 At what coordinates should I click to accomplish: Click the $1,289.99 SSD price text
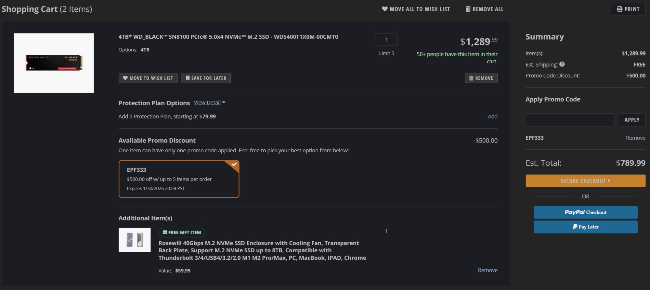[479, 41]
